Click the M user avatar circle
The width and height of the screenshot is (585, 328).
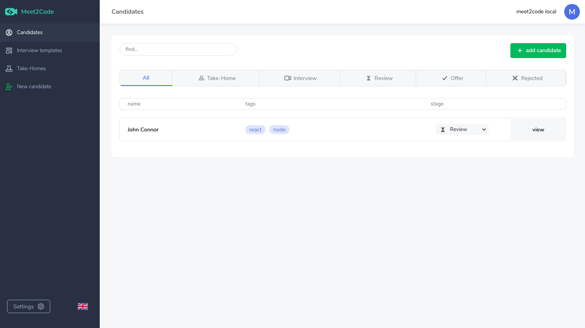click(x=572, y=12)
